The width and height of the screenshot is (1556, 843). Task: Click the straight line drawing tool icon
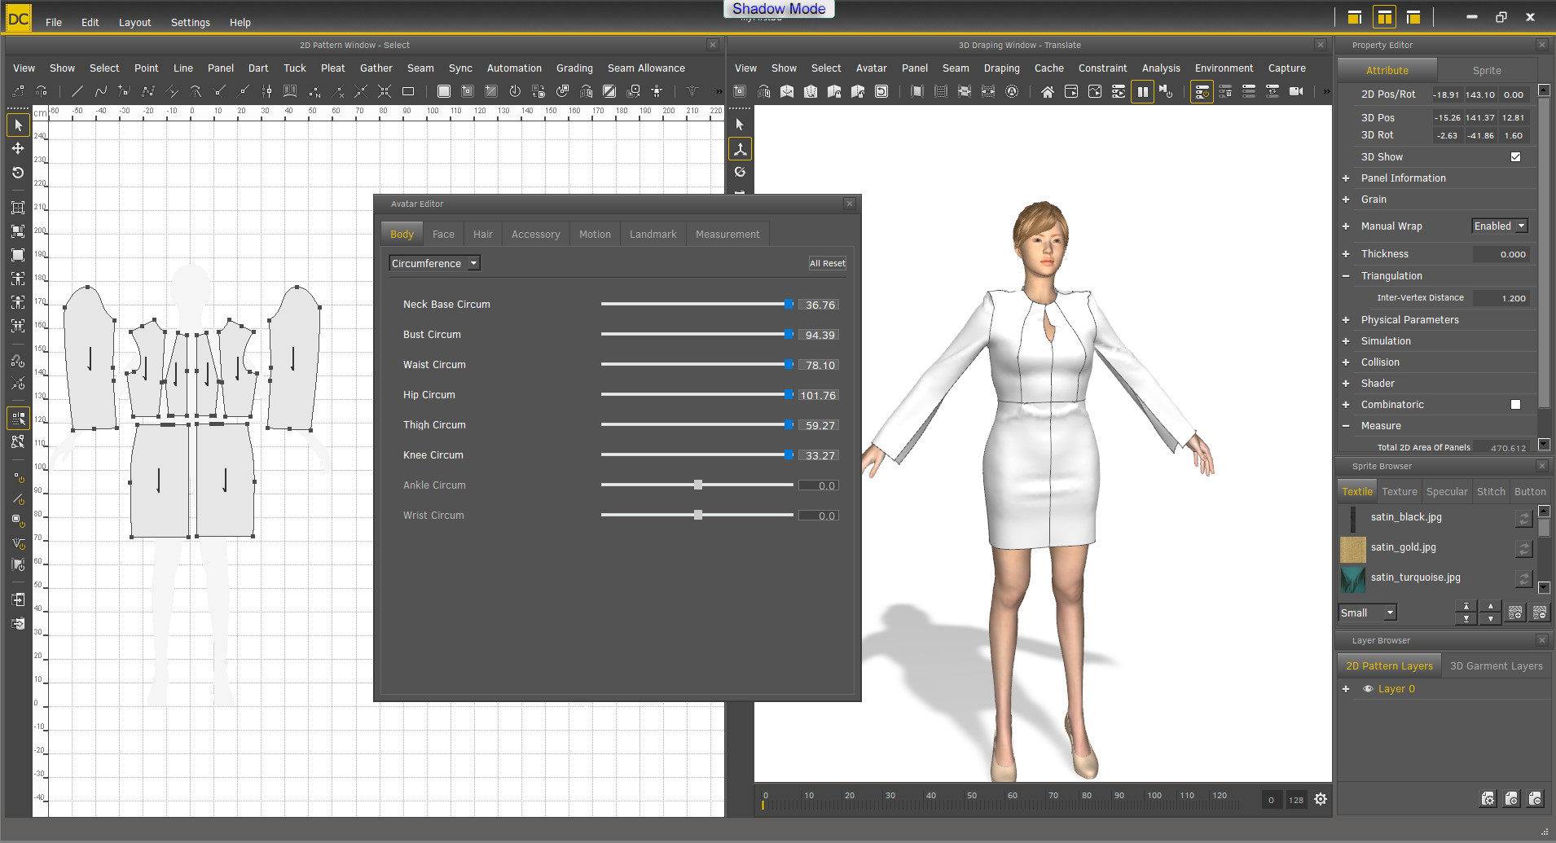click(x=77, y=91)
